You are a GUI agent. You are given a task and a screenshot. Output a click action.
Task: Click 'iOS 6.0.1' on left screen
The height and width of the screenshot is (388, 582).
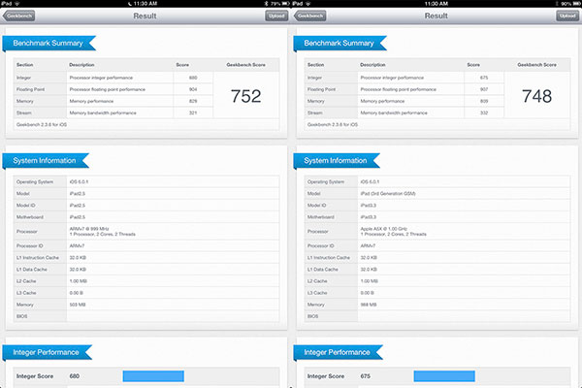coord(79,182)
